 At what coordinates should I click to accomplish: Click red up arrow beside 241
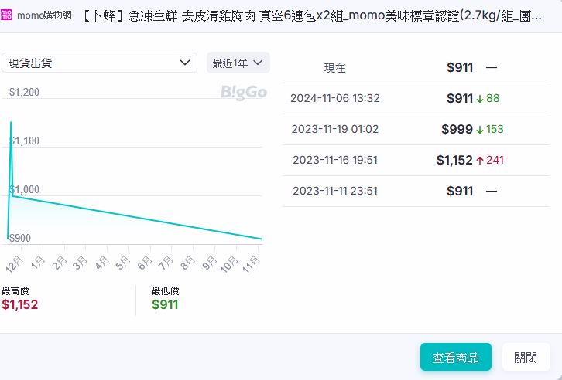coord(480,161)
